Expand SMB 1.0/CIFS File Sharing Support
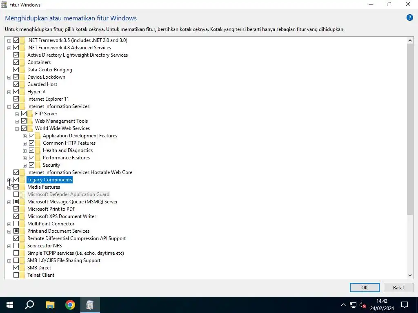Screen dimensions: 418x313 (x=9, y=261)
